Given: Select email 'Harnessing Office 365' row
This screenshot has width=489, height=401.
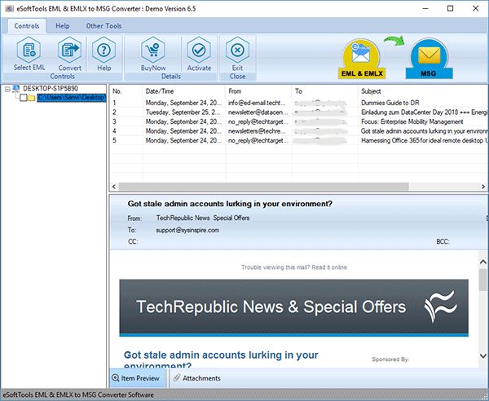Looking at the screenshot, I should tap(299, 140).
